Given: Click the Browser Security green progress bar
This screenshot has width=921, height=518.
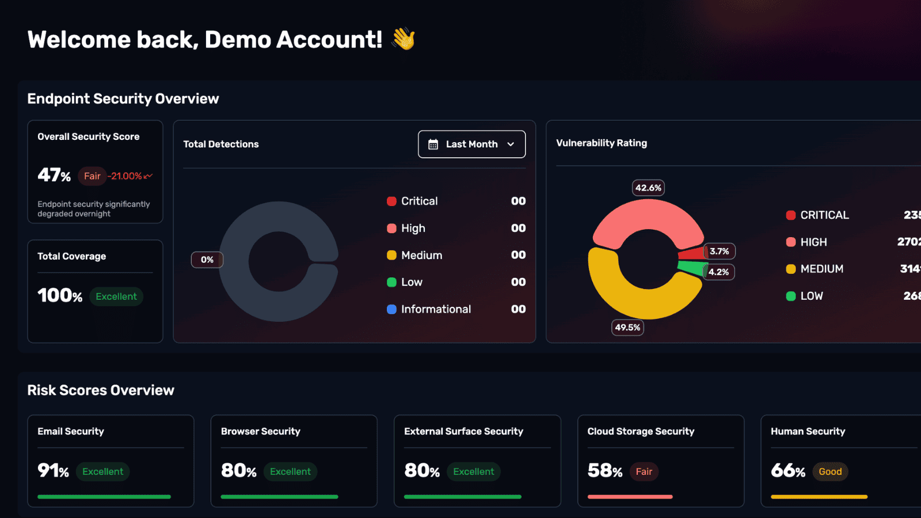Looking at the screenshot, I should pos(279,497).
